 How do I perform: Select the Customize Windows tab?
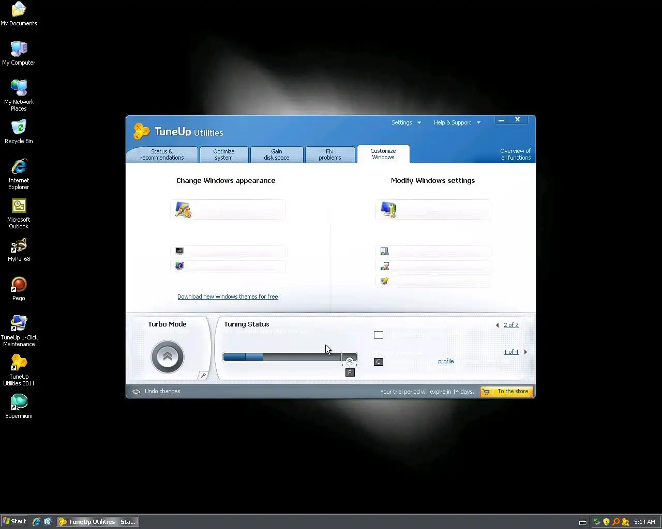pyautogui.click(x=383, y=154)
